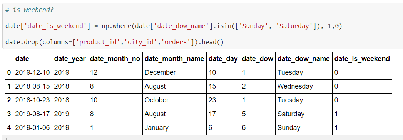Click the date.drop code line
The width and height of the screenshot is (403, 140).
click(x=114, y=42)
